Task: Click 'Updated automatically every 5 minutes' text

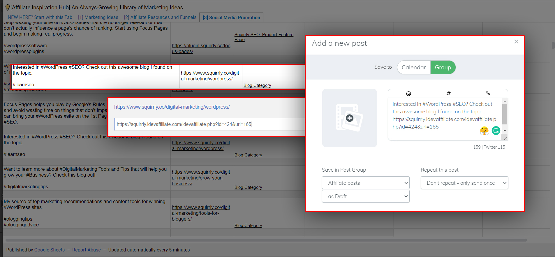Action: [149, 250]
